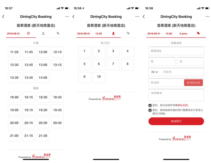Choose a party size of 2
This screenshot has height=163, width=211.
point(99,52)
